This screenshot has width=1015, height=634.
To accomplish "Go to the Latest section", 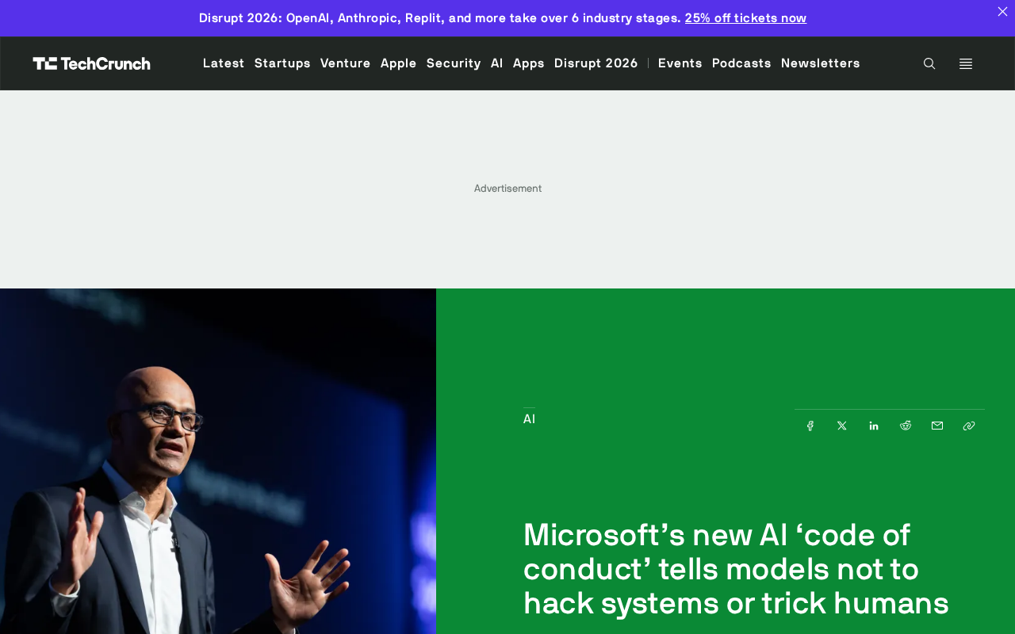I will pos(224,63).
